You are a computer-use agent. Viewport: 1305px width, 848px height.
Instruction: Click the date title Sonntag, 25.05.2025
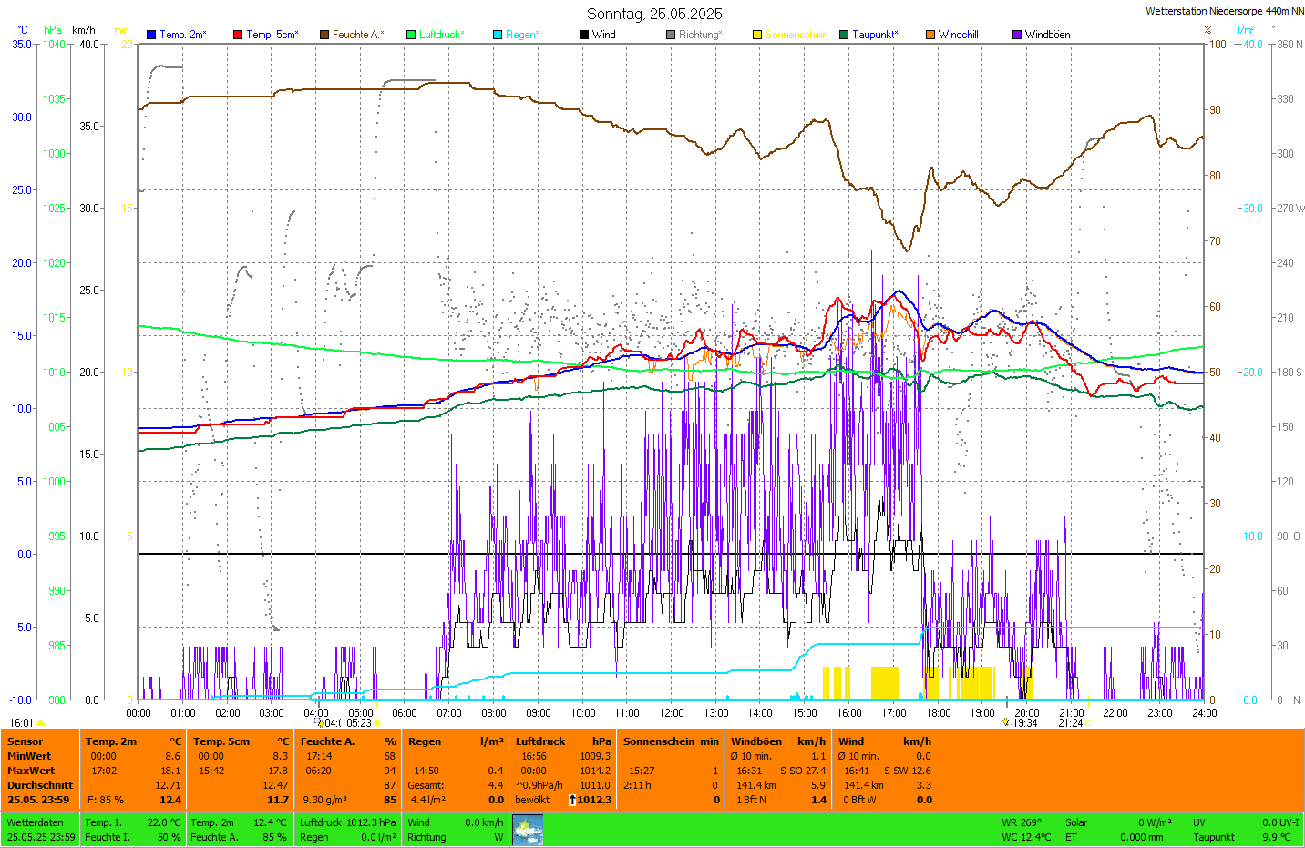coord(654,14)
